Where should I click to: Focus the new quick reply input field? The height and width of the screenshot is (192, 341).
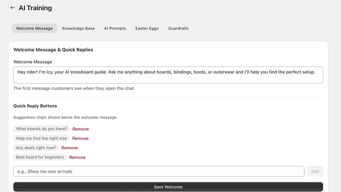point(159,172)
